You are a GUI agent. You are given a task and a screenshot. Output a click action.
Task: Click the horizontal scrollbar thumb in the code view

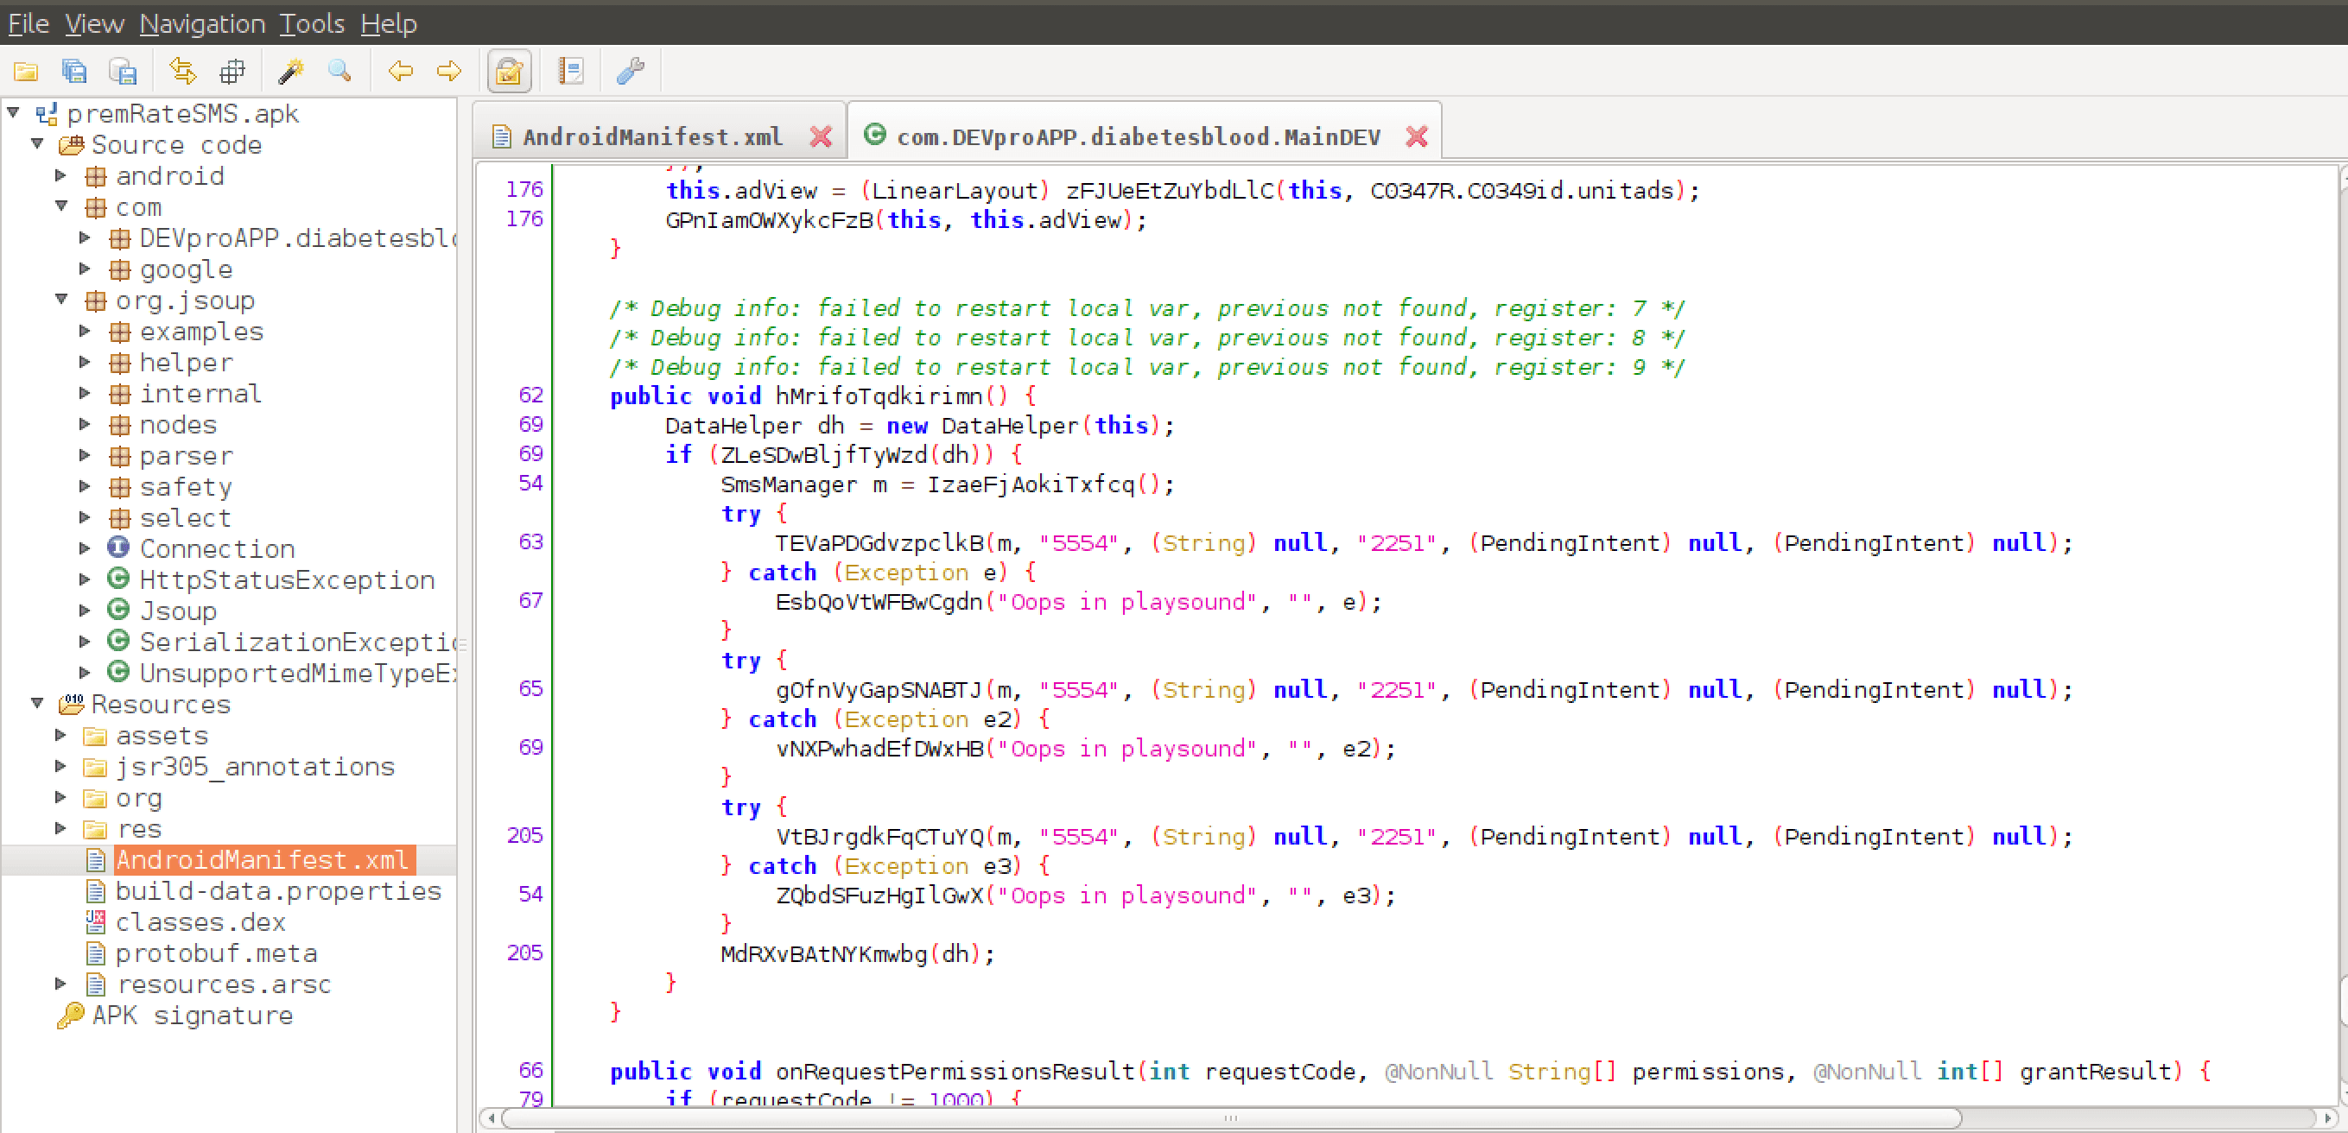pos(1231,1117)
